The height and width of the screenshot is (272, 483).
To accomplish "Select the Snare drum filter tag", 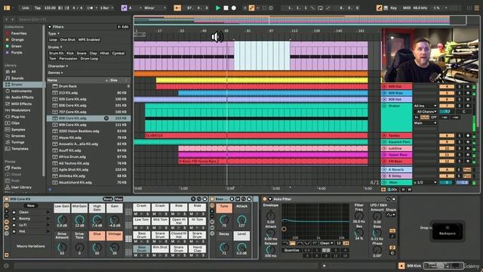I will [82, 54].
